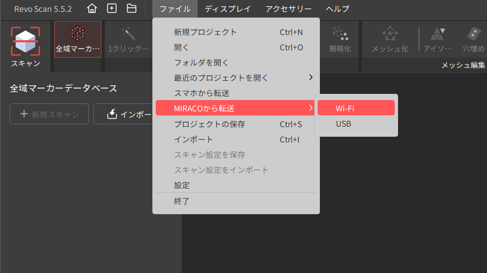Expand recent projects (最近のプロジェクトを開く) submenu
This screenshot has height=273, width=487.
coord(310,77)
